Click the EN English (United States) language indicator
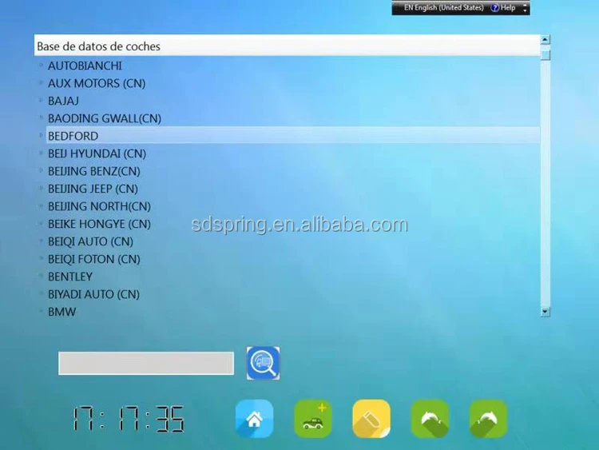Screen dimensions: 599x450 (443, 8)
